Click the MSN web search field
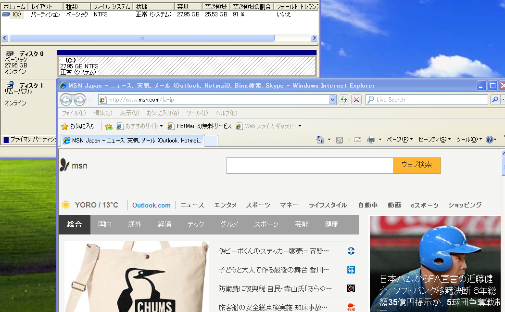505x312 pixels. tap(310, 166)
